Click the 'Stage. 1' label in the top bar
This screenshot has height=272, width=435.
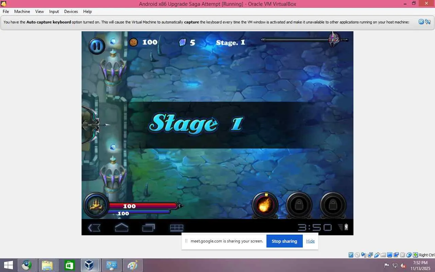coord(231,42)
